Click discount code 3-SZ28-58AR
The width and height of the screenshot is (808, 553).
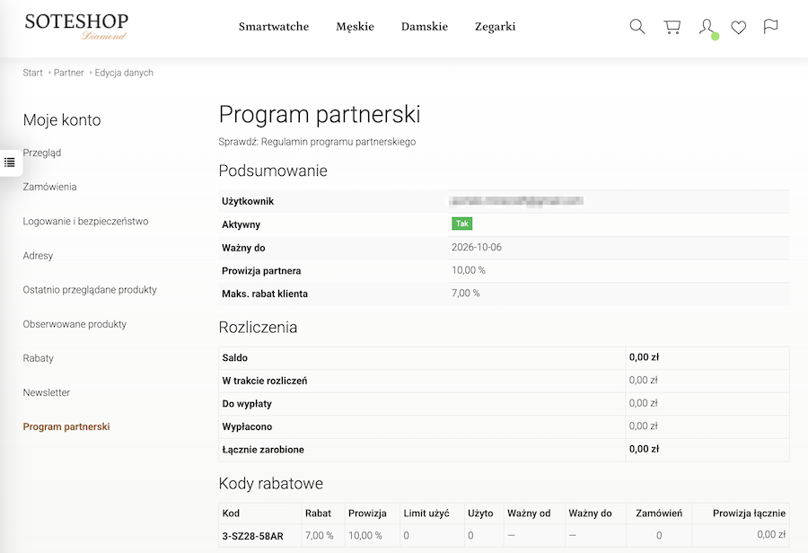click(252, 536)
